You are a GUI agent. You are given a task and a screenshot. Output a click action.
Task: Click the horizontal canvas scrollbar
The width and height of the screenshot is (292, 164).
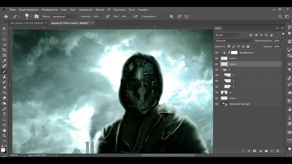(x=168, y=155)
